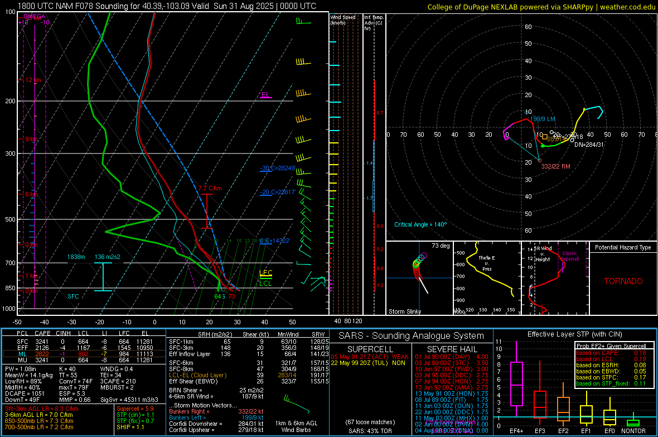Click the 'LCL-EL (Cloud Layer)' row
The height and width of the screenshot is (437, 658).
tap(249, 375)
